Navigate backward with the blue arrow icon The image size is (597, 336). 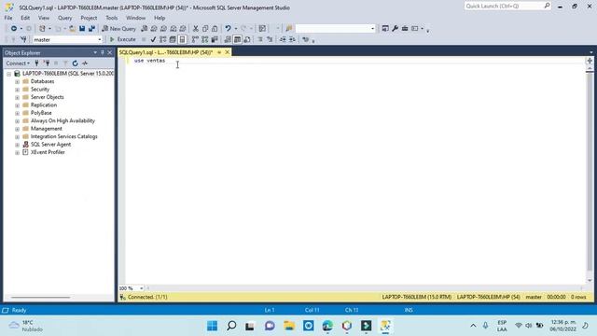(x=14, y=29)
